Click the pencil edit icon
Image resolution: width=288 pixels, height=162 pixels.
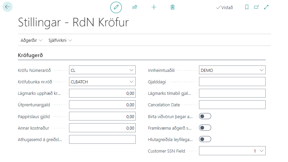coord(116,7)
